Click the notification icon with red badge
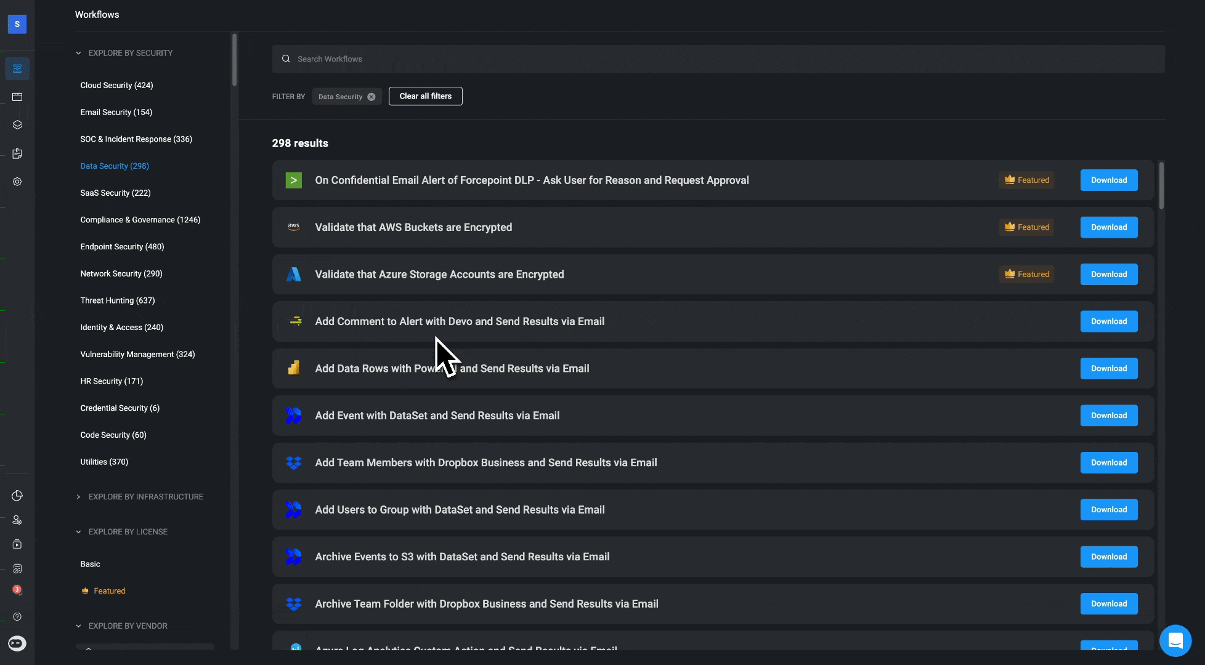1205x665 pixels. coord(17,590)
